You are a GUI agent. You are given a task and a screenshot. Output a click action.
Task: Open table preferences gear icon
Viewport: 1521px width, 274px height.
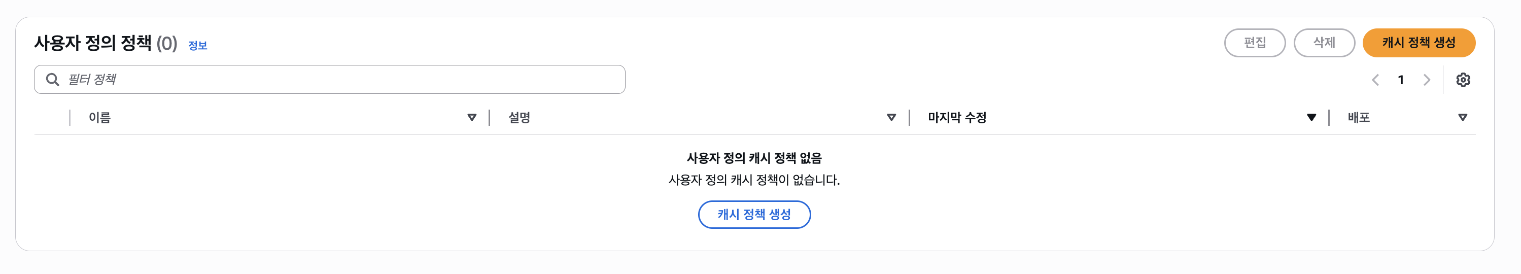(x=1463, y=80)
